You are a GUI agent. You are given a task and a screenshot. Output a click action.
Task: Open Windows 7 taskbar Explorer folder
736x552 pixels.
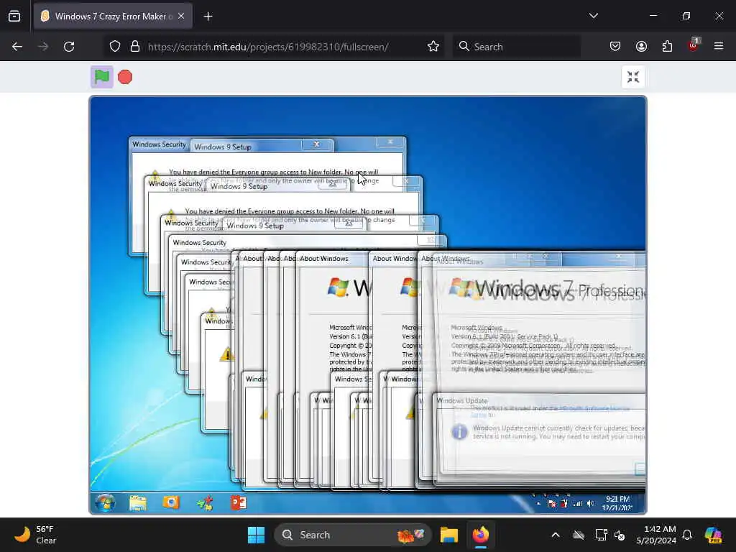(x=138, y=502)
